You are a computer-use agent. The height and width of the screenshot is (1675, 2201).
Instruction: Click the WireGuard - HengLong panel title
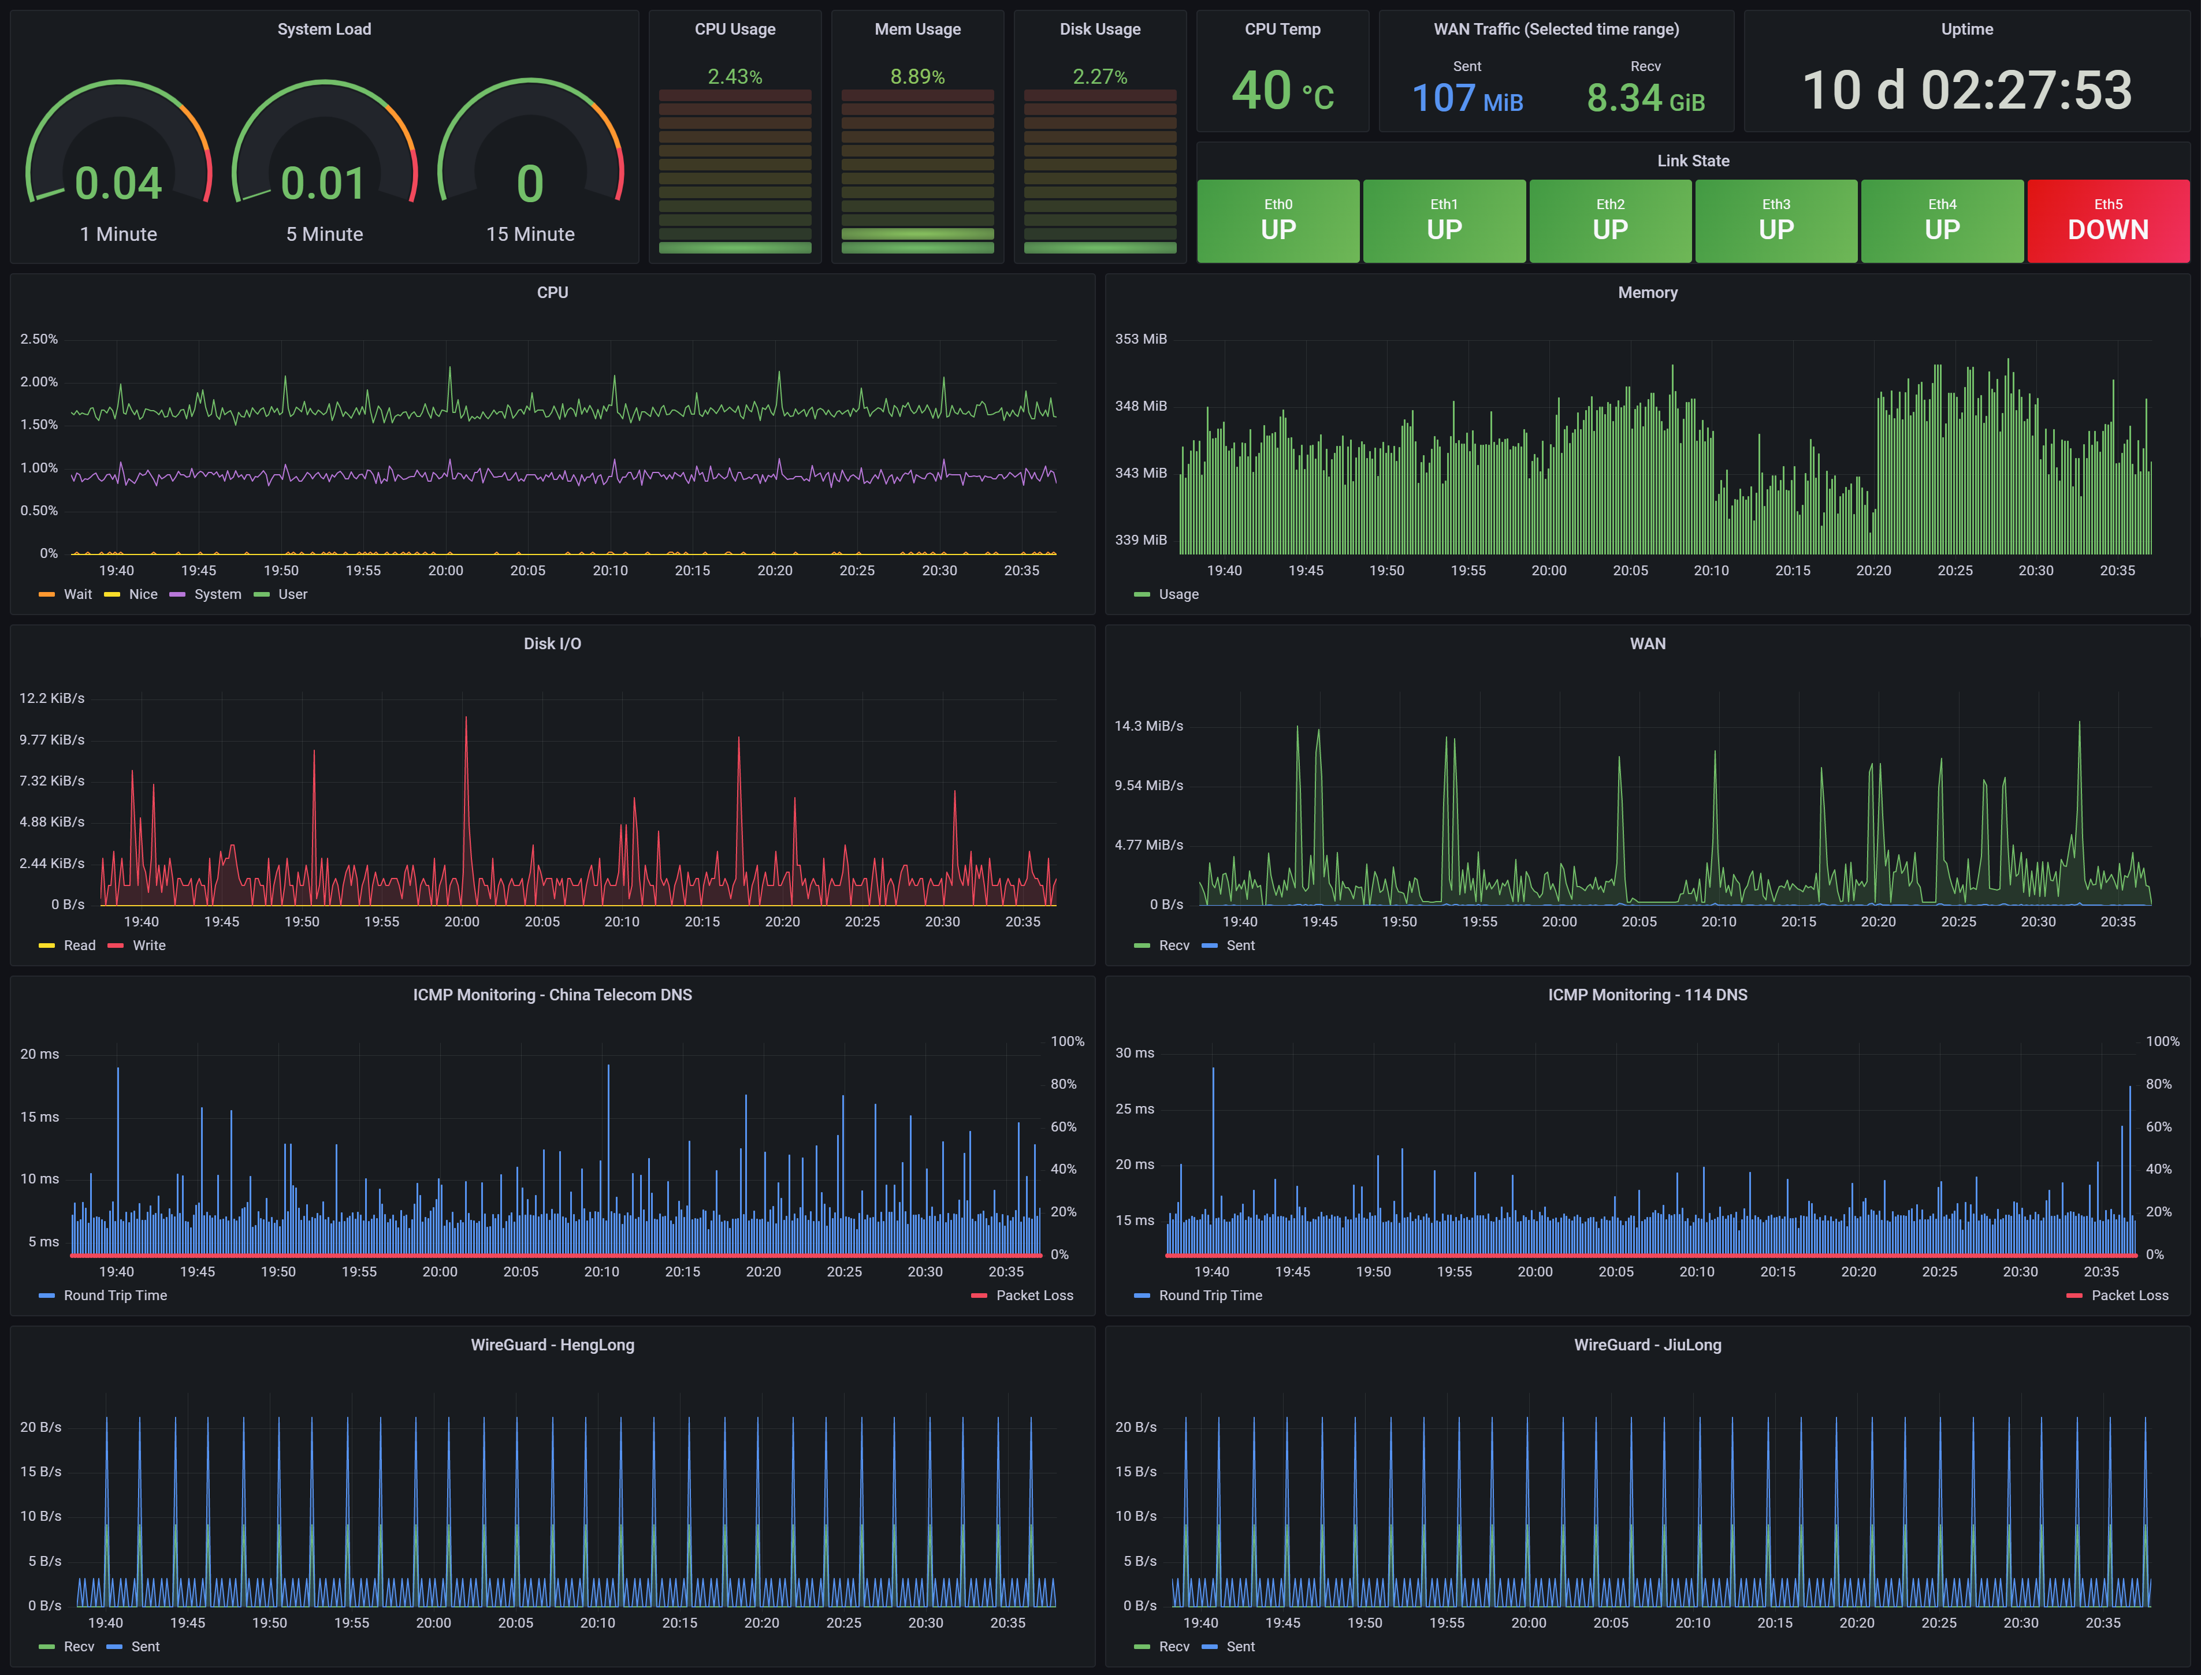[552, 1344]
